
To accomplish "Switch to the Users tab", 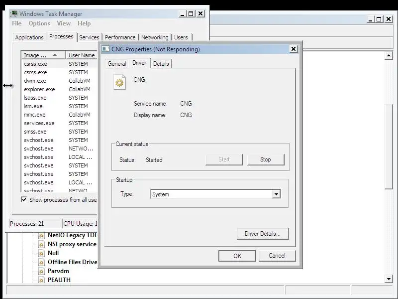I will pos(181,37).
